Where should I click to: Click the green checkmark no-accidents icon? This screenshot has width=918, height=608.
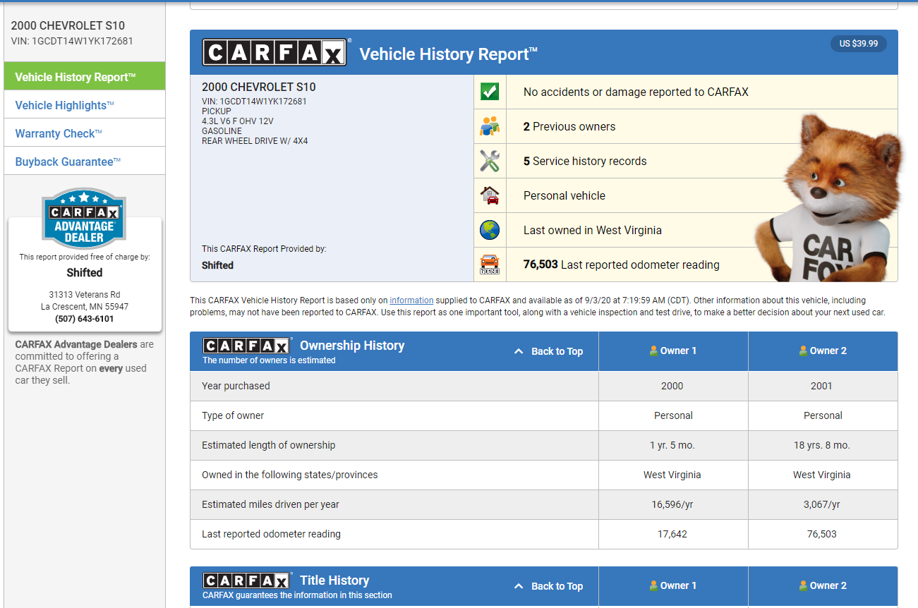click(489, 92)
